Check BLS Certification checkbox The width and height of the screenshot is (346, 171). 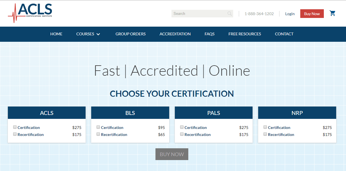(x=98, y=127)
